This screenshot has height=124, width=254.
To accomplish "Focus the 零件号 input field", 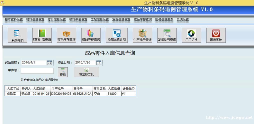I will (x=37, y=71).
